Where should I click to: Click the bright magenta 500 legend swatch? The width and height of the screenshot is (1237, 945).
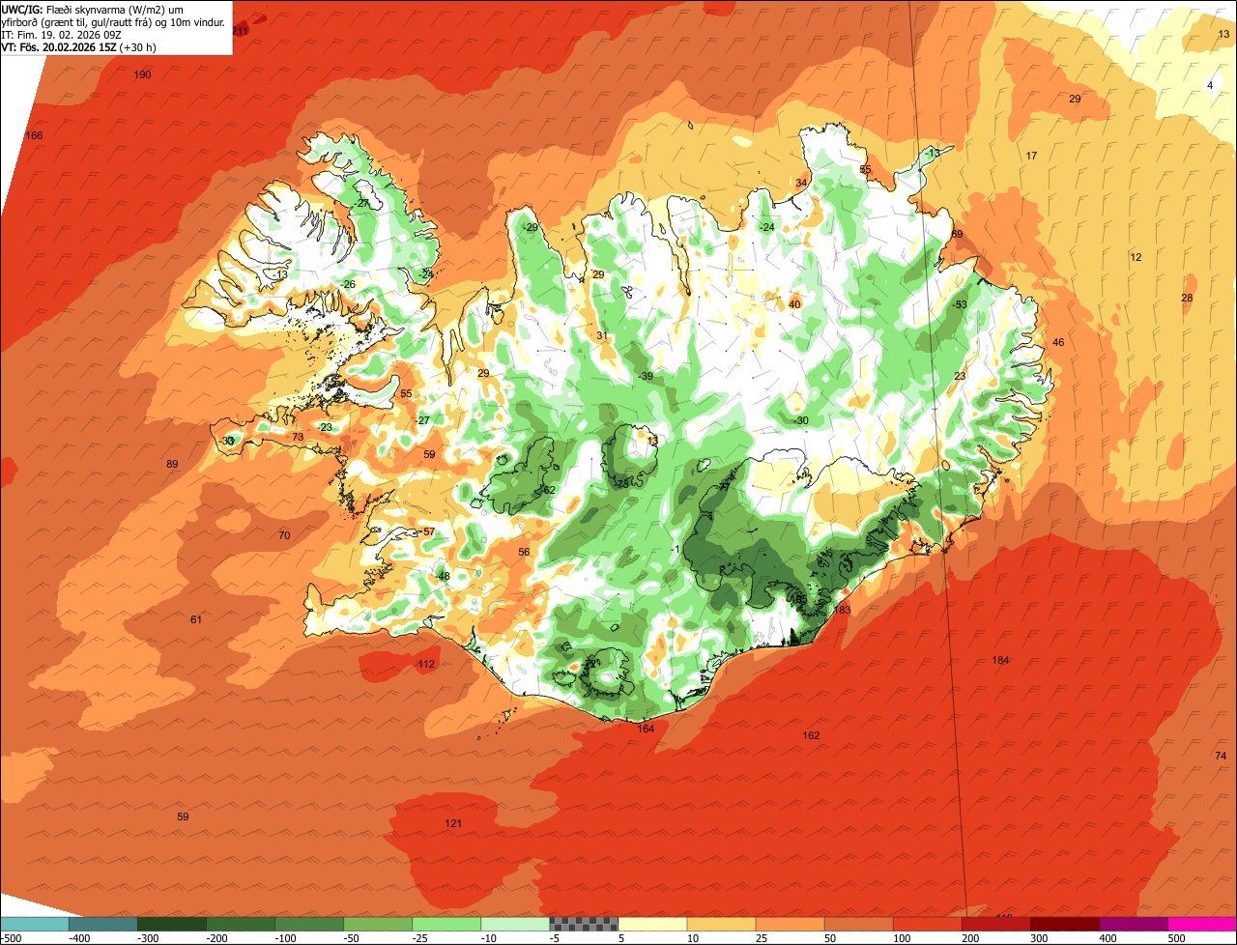1202,924
